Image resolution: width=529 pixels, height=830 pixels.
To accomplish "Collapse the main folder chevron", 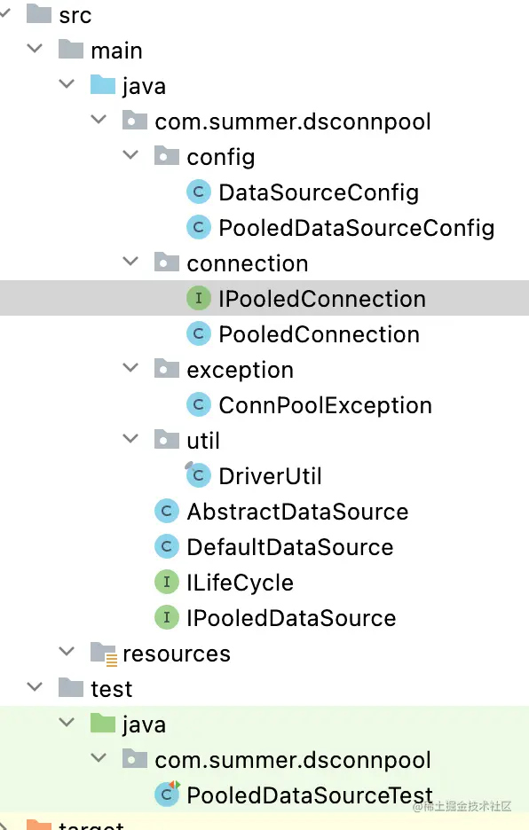I will (x=35, y=49).
